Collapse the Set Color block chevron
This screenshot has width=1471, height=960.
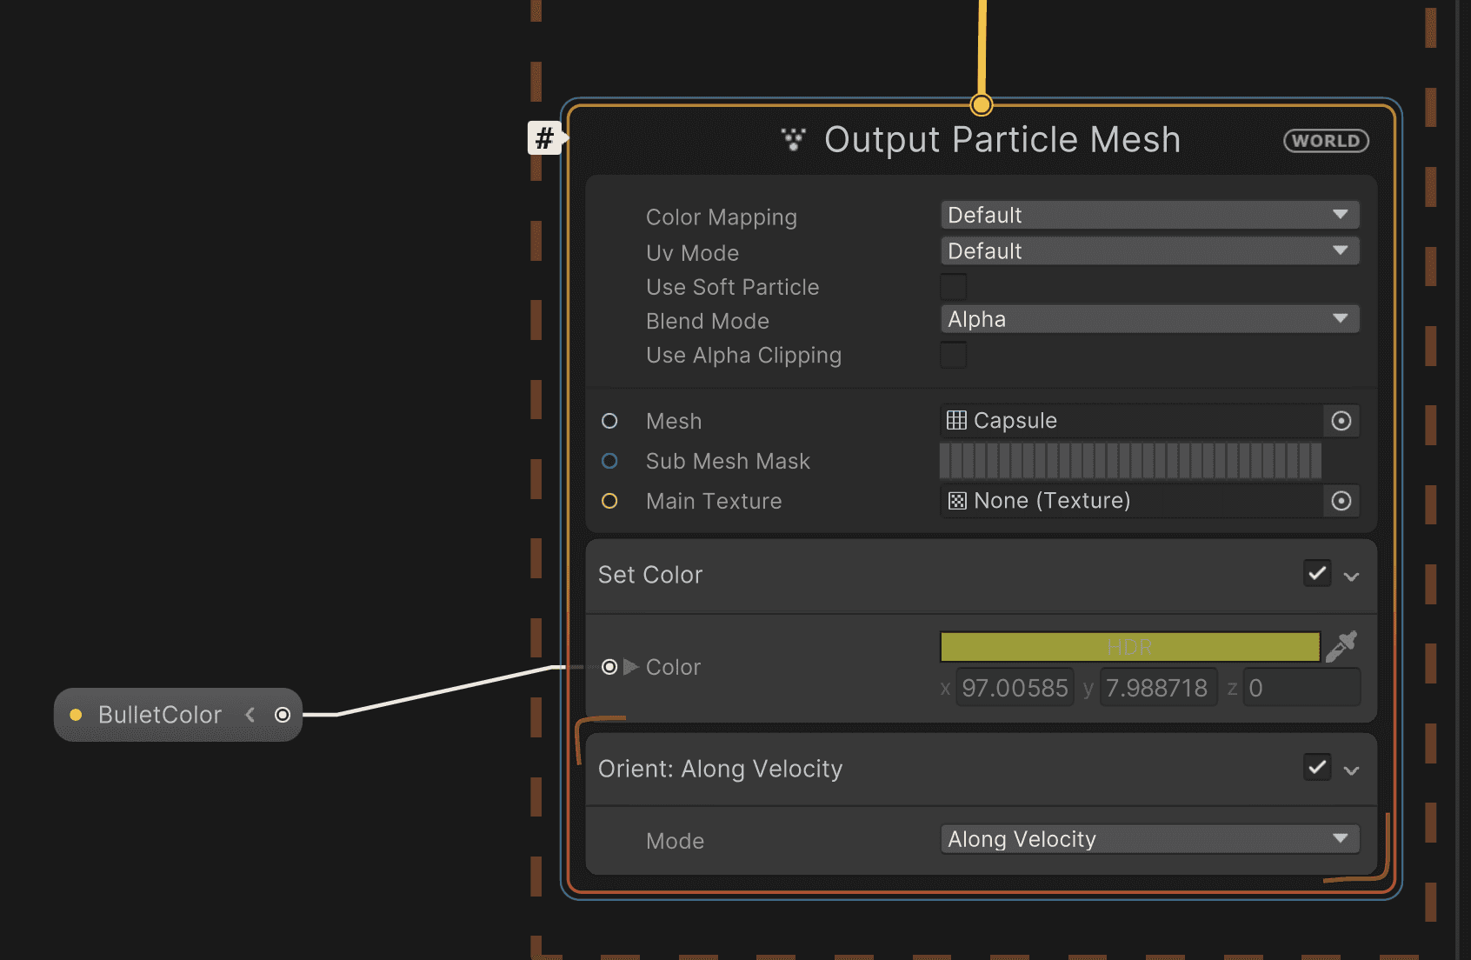pyautogui.click(x=1351, y=577)
